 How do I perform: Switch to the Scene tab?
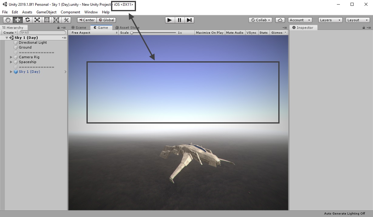(79, 27)
